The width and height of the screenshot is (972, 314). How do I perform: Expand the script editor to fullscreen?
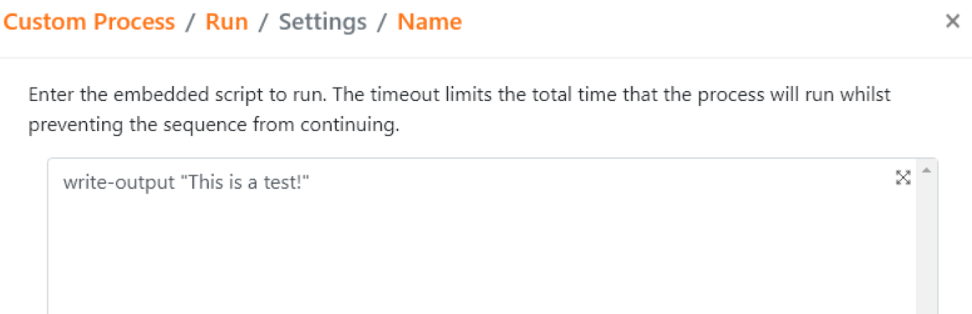coord(903,178)
